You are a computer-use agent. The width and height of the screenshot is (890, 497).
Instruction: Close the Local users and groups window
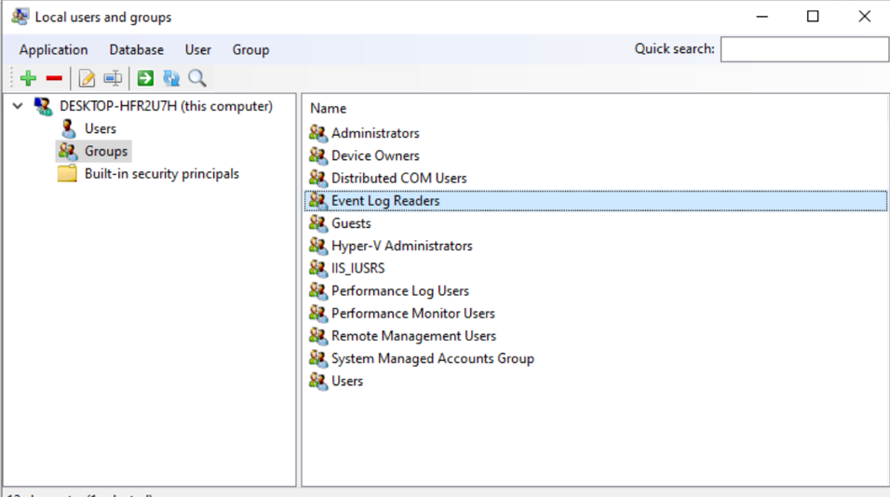pyautogui.click(x=865, y=17)
